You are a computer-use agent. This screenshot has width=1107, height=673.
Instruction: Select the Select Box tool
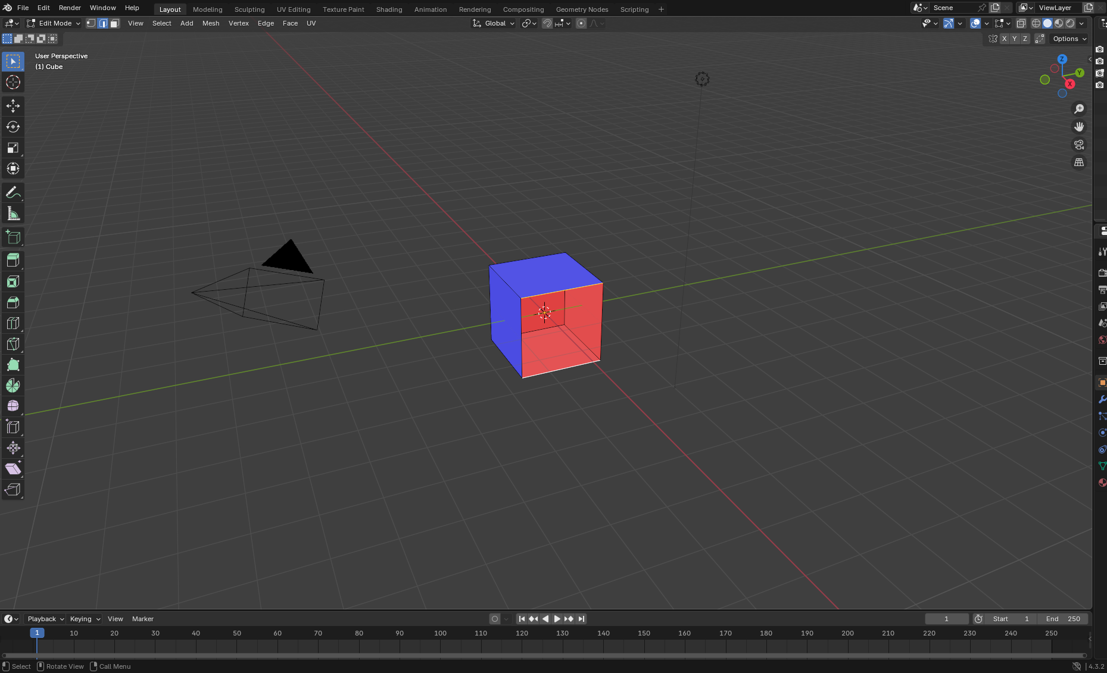coord(13,61)
